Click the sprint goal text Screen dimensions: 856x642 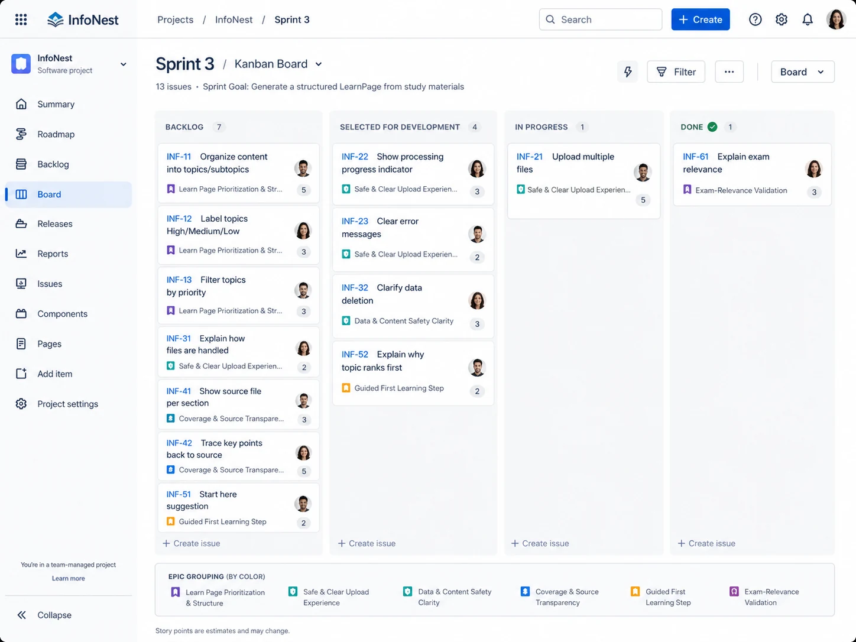333,86
